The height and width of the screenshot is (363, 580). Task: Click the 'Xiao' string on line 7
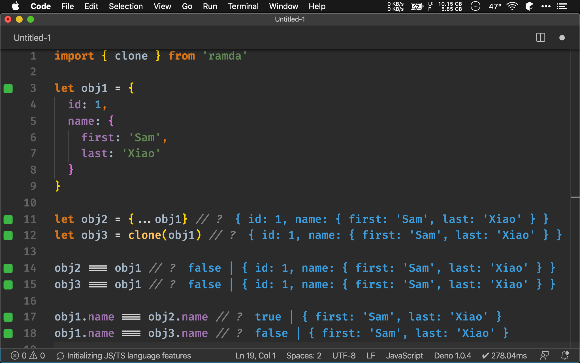point(141,153)
